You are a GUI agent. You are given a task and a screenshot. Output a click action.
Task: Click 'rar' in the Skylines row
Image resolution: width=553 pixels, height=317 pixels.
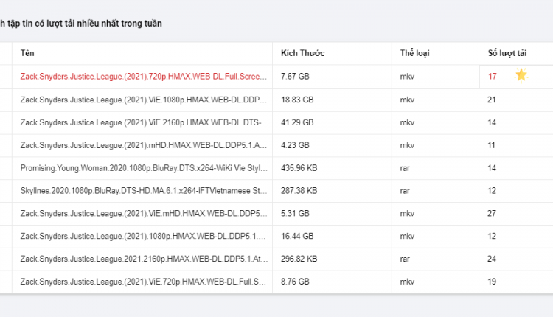pos(405,191)
